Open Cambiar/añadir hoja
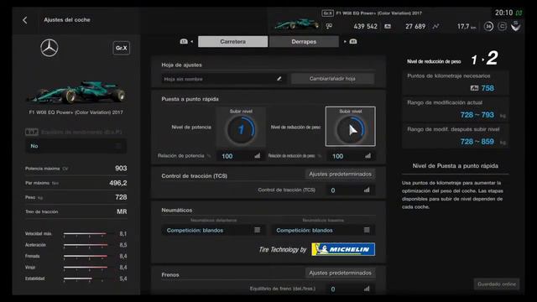Viewport: 537px width, 302px height. pyautogui.click(x=332, y=79)
